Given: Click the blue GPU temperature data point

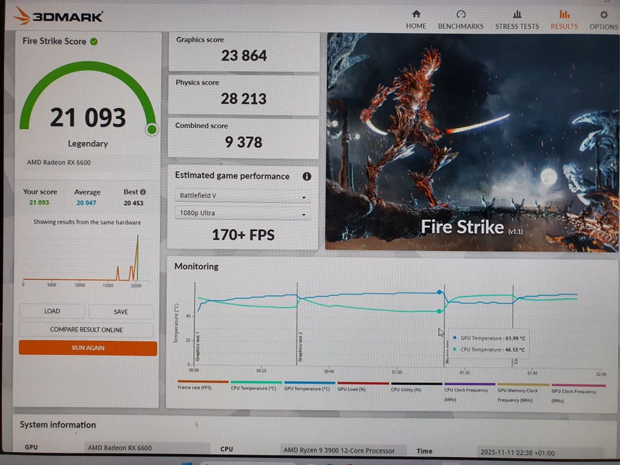Looking at the screenshot, I should [x=439, y=292].
